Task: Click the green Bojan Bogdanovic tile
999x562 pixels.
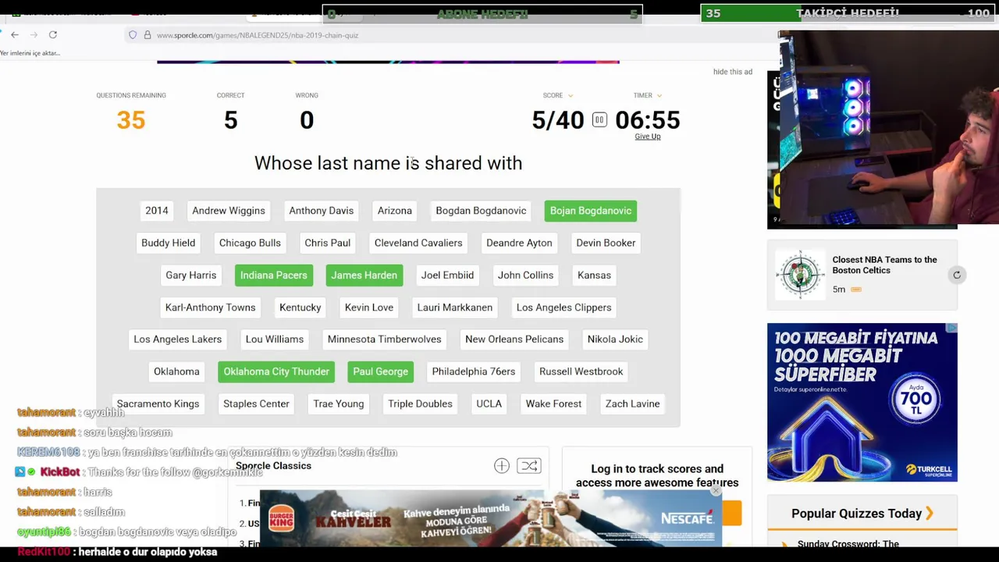Action: click(591, 211)
